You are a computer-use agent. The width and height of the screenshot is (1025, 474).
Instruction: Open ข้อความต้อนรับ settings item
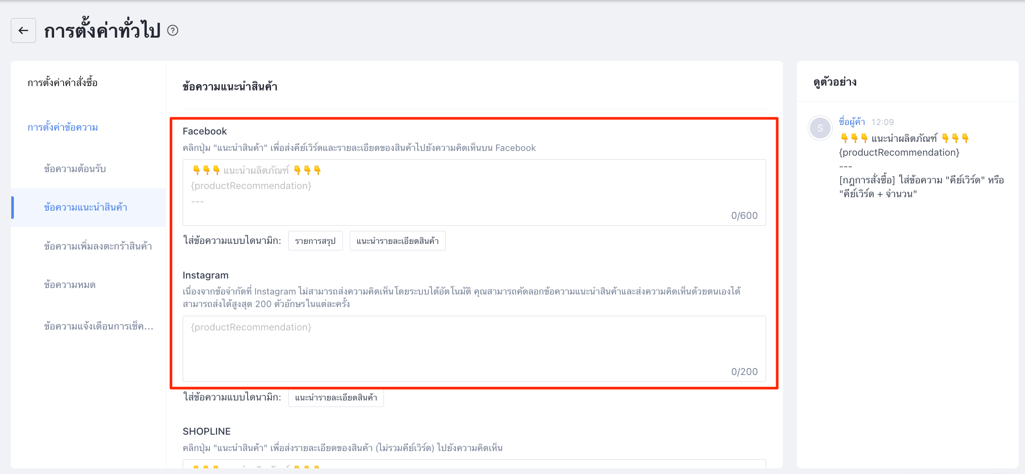coord(75,169)
